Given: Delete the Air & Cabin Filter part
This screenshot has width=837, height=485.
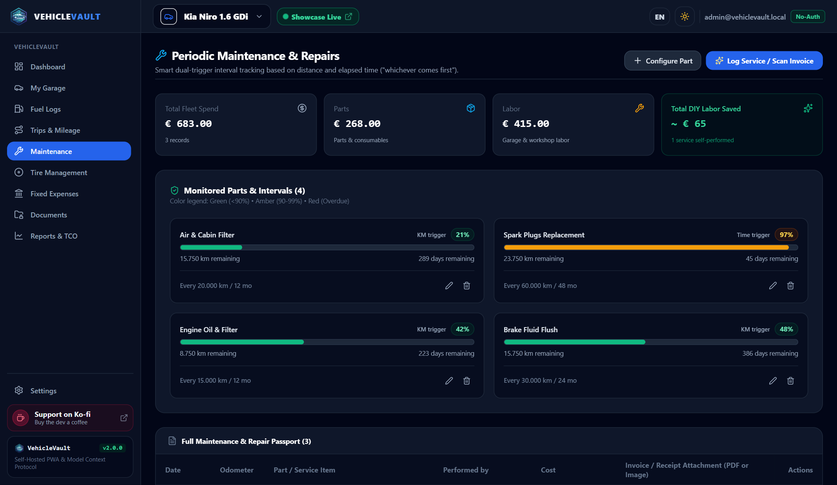Looking at the screenshot, I should click(467, 286).
